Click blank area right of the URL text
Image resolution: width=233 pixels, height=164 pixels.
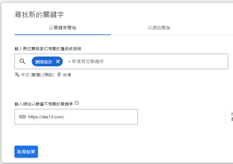(x=103, y=117)
